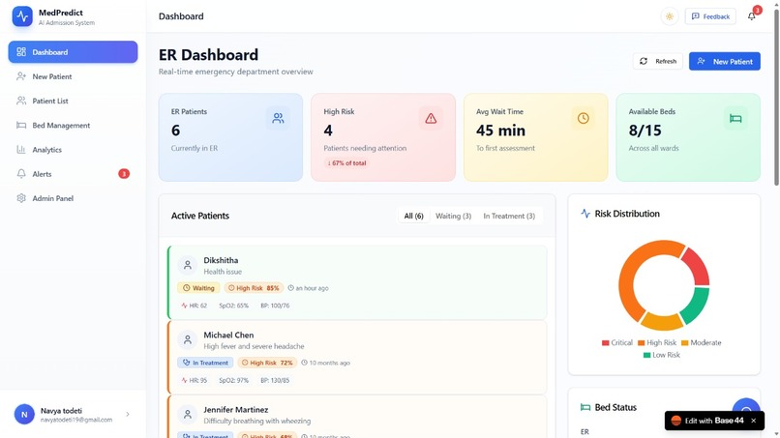Click the user avatar with letter N

[x=24, y=414]
